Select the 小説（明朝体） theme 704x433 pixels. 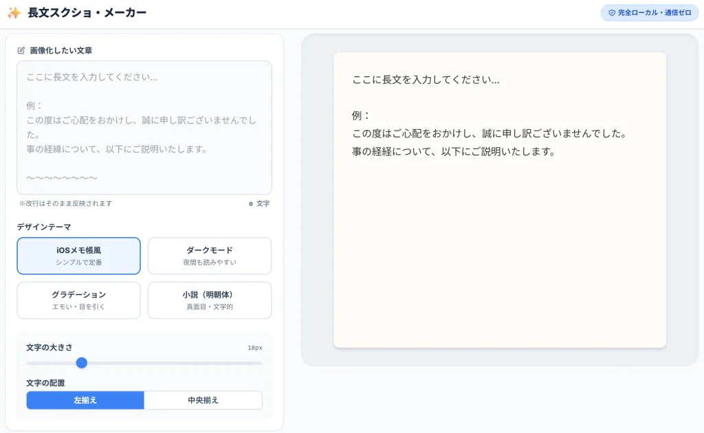click(210, 300)
